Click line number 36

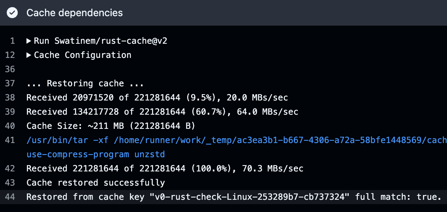tap(10, 69)
